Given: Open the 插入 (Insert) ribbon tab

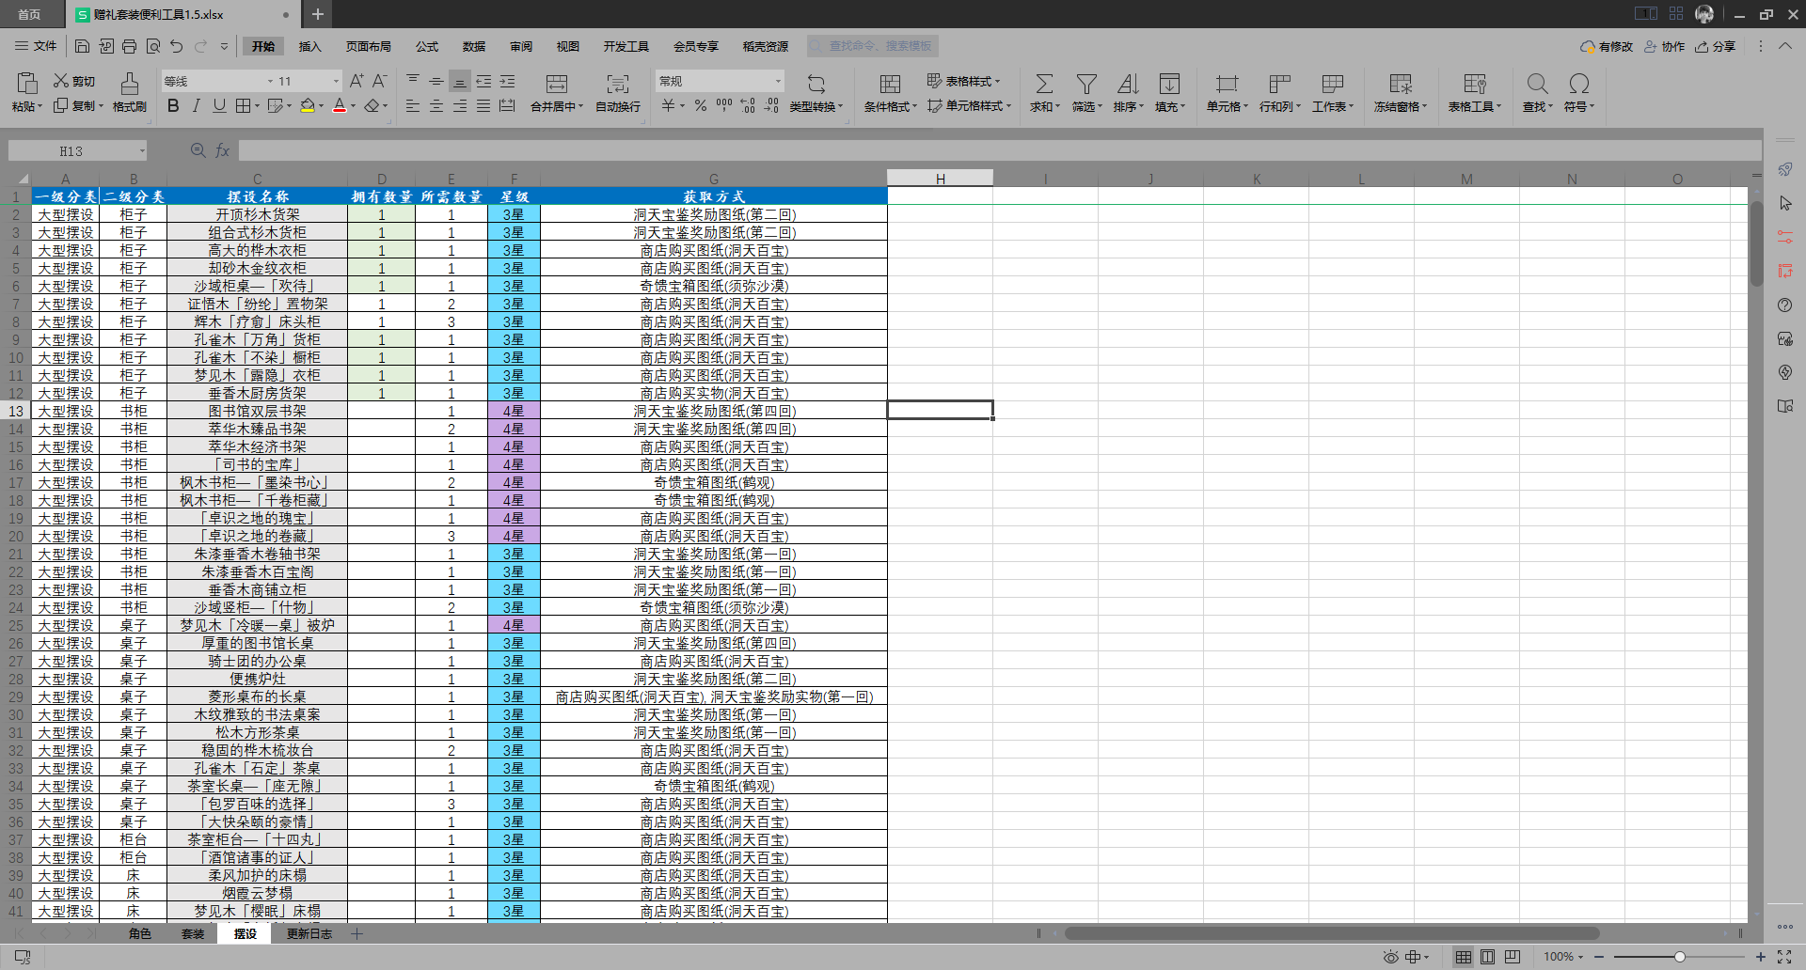Looking at the screenshot, I should coord(309,46).
